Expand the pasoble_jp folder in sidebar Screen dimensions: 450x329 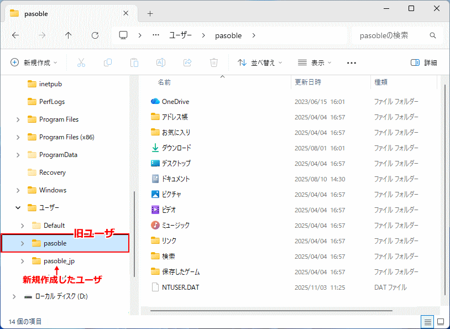22,260
